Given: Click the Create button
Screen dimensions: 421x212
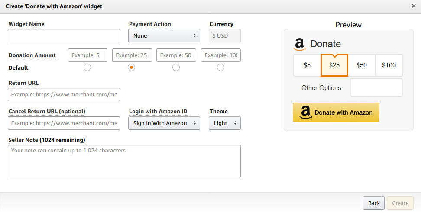Looking at the screenshot, I should coord(400,203).
